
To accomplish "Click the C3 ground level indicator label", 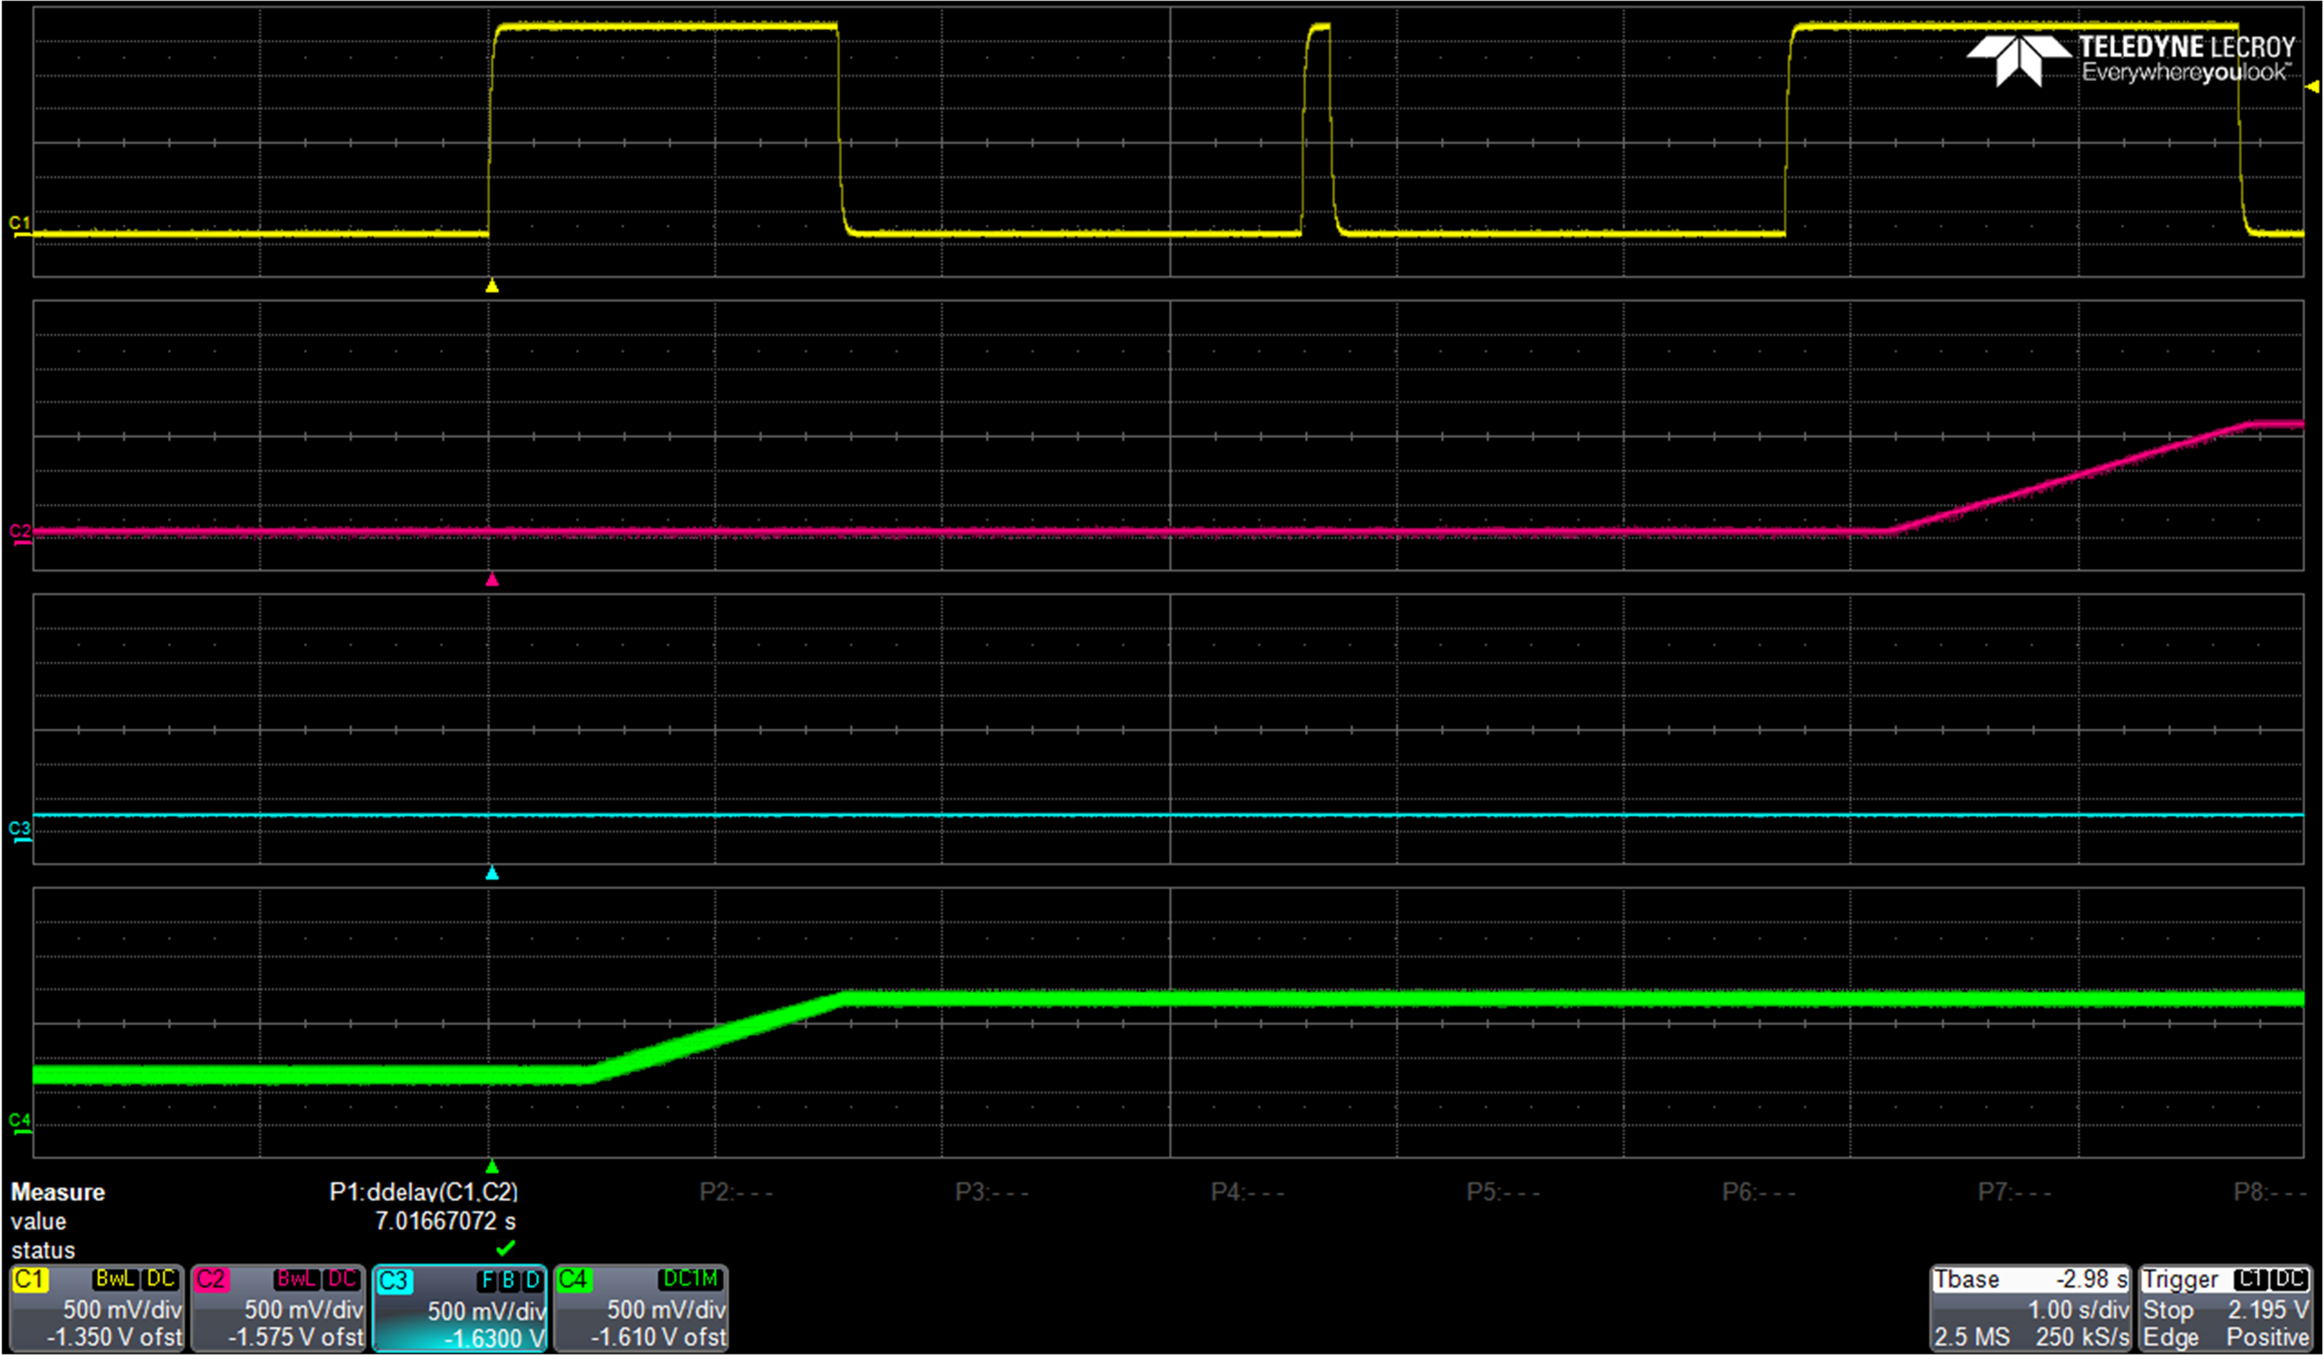I will tap(20, 828).
